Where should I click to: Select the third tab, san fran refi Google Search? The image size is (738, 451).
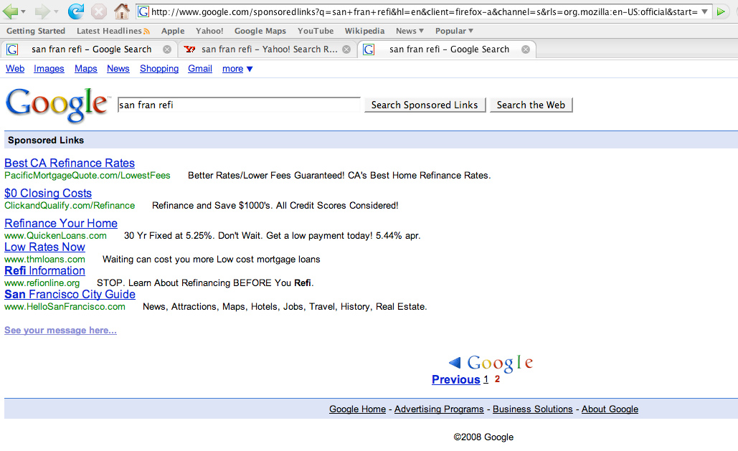tap(448, 49)
